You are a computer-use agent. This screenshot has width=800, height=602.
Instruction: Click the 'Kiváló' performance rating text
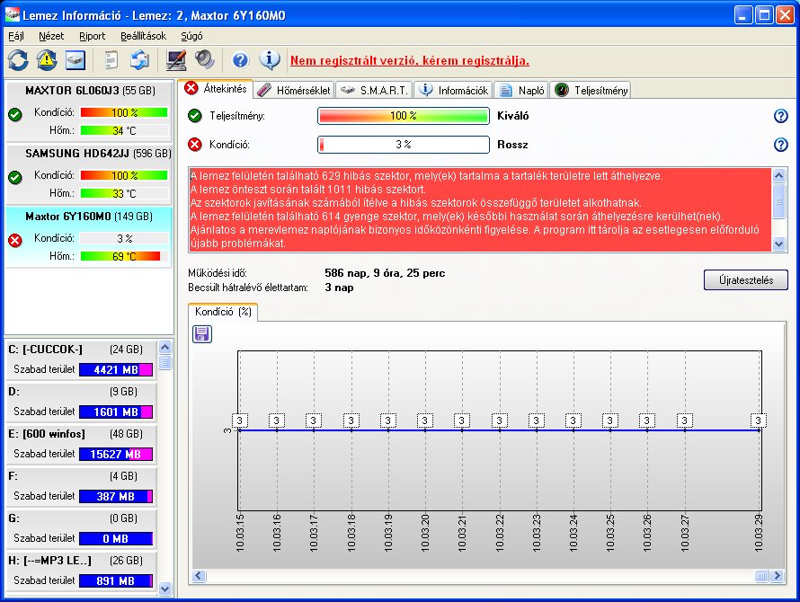pyautogui.click(x=512, y=116)
